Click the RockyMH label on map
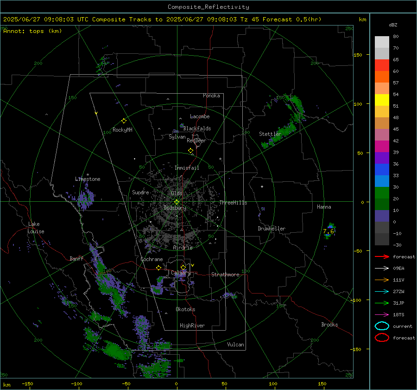Viewport: 417px width, 390px height. coord(122,130)
